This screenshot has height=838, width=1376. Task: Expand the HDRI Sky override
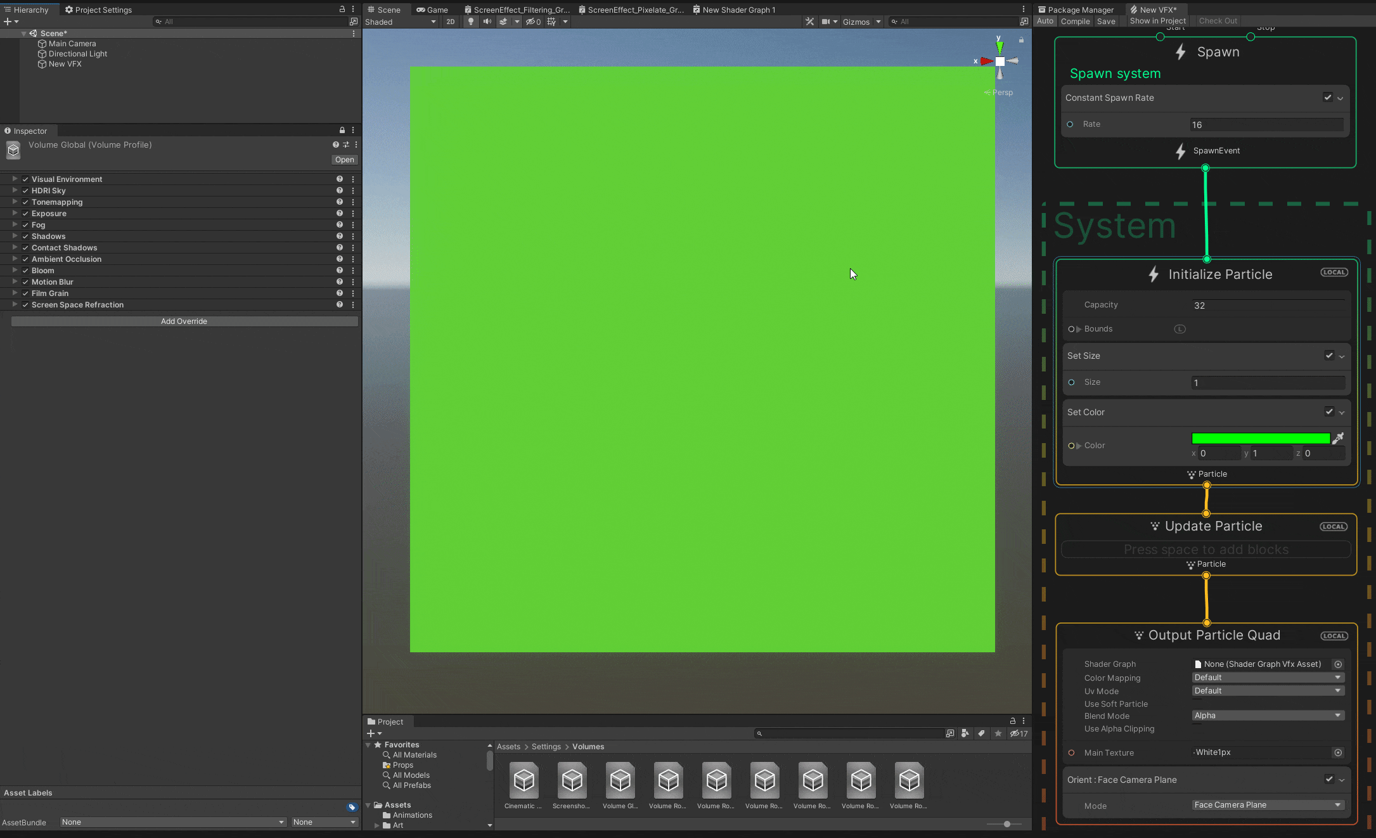(x=15, y=191)
